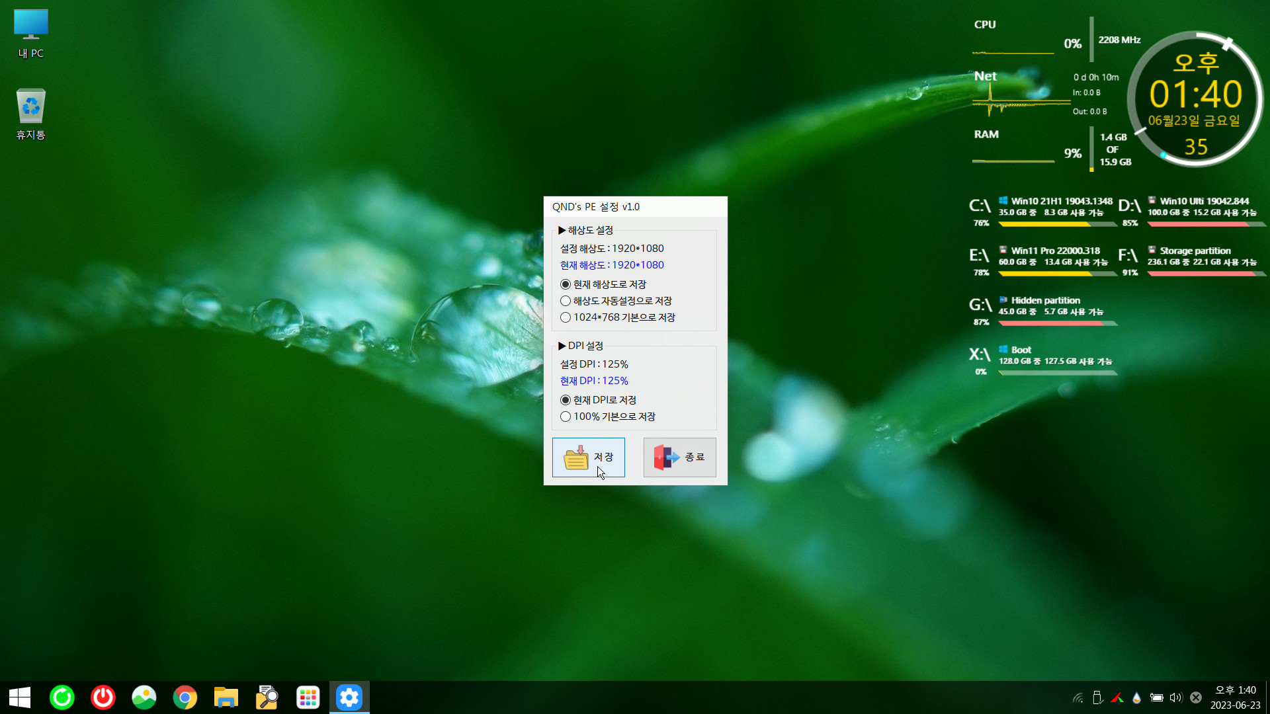
Task: Click the red power icon in taskbar
Action: pyautogui.click(x=103, y=697)
